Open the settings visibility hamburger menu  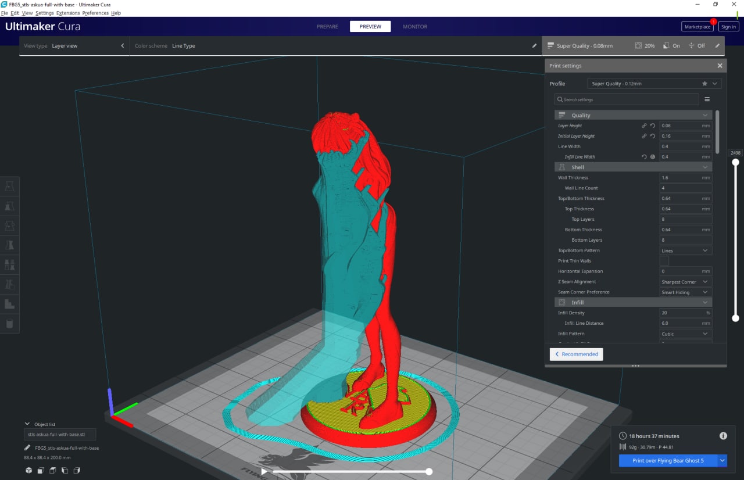(x=707, y=99)
